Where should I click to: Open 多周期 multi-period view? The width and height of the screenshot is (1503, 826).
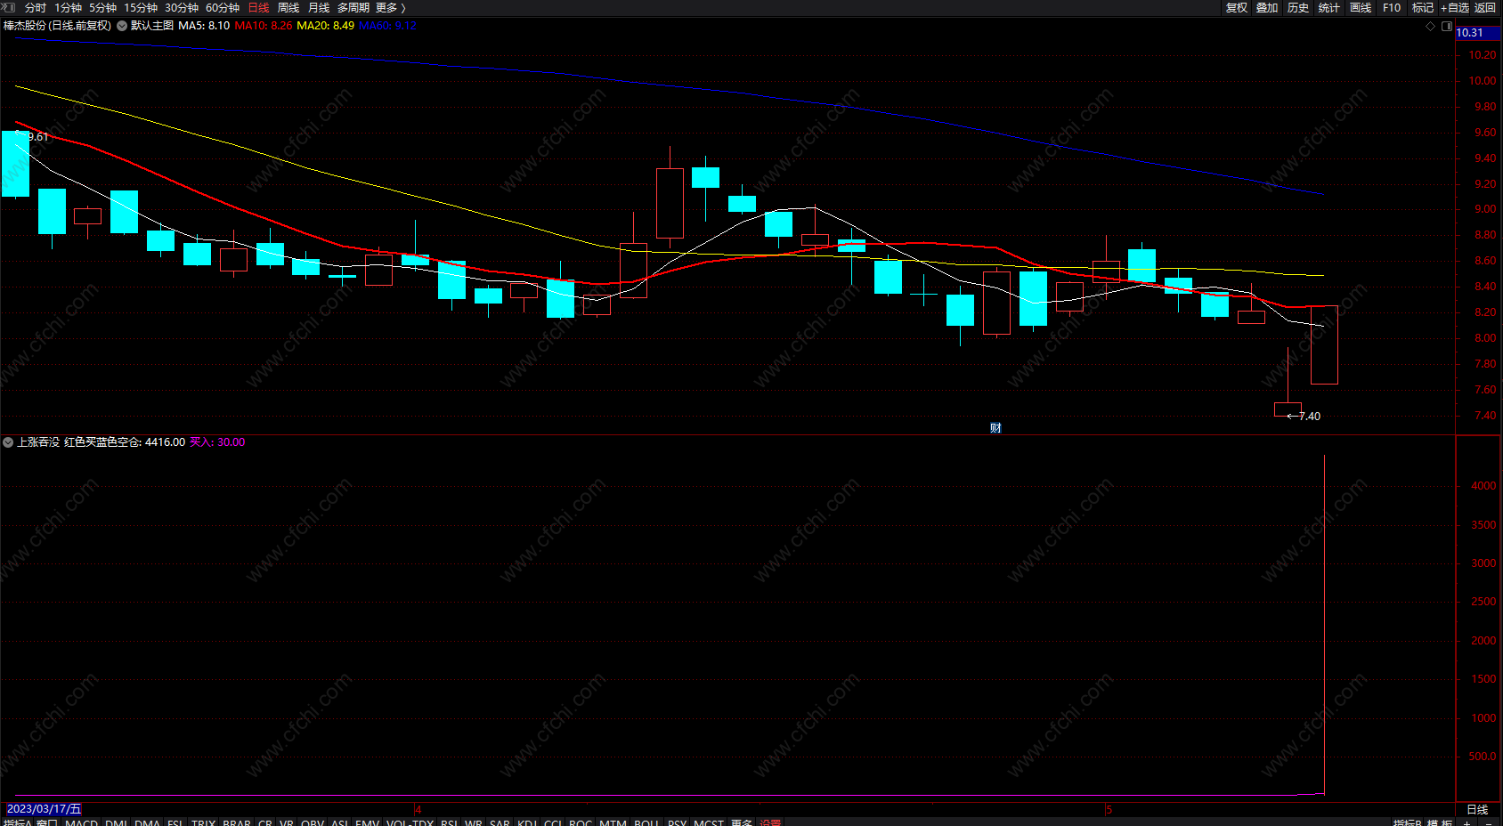353,7
